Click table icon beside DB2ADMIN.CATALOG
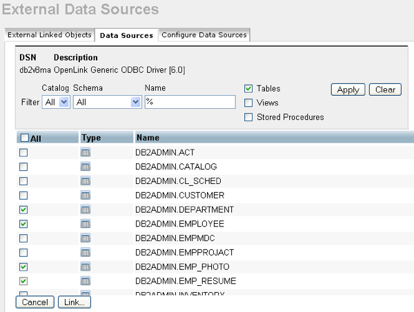 86,167
